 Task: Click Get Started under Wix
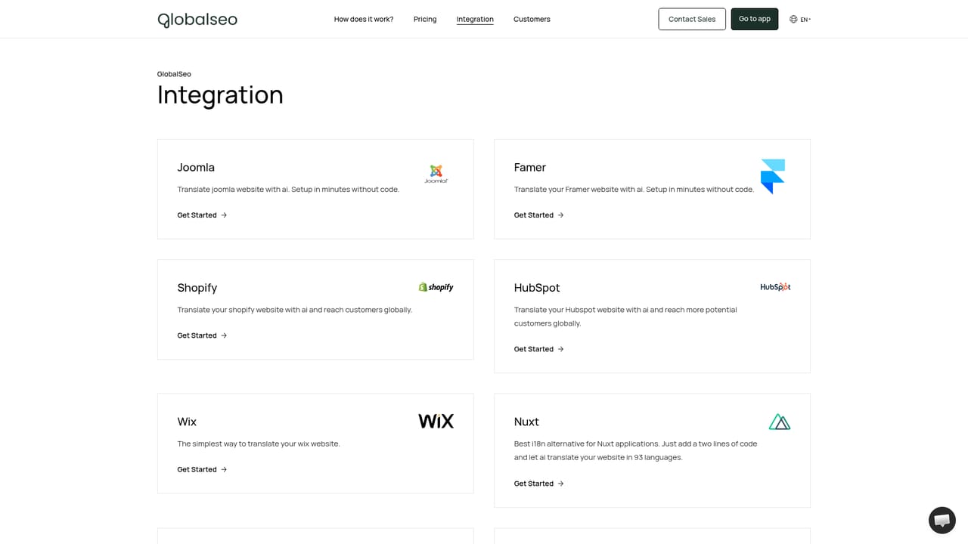coord(202,469)
